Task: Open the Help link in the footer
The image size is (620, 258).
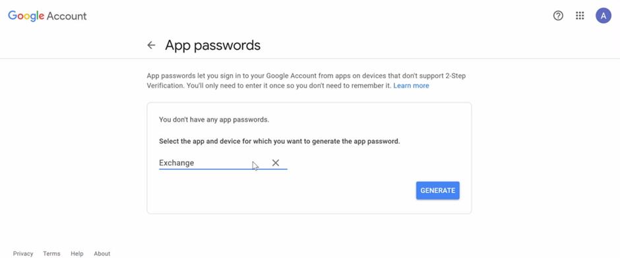Action: coord(77,253)
